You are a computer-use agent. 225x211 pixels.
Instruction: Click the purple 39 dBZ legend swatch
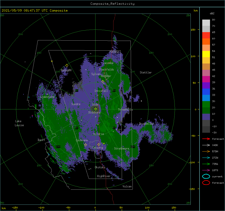(x=206, y=85)
